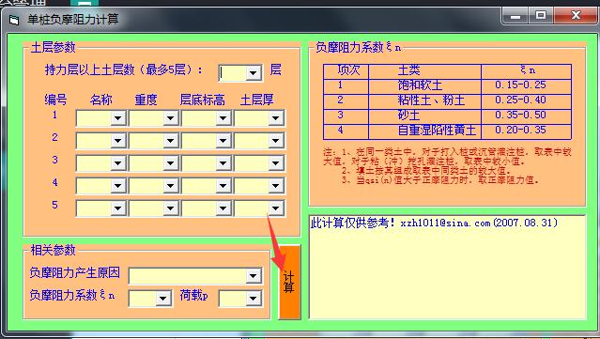This screenshot has height=339, width=600.
Task: Open the soil layer count dropdown
Action: [254, 72]
